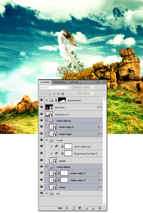Click mask link icon on adjustments group
Image resolution: width=143 pixels, height=213 pixels.
pos(56,100)
